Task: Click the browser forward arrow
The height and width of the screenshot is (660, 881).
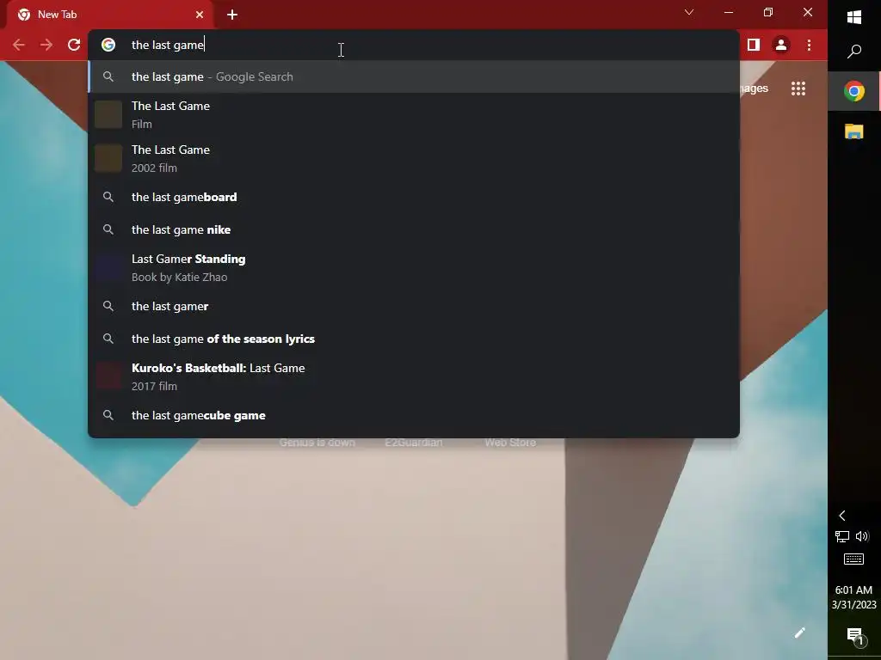Action: pos(46,45)
